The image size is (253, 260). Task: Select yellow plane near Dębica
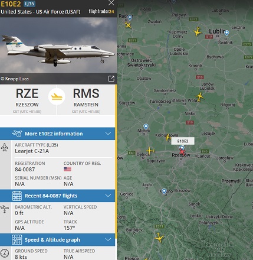tap(150, 151)
